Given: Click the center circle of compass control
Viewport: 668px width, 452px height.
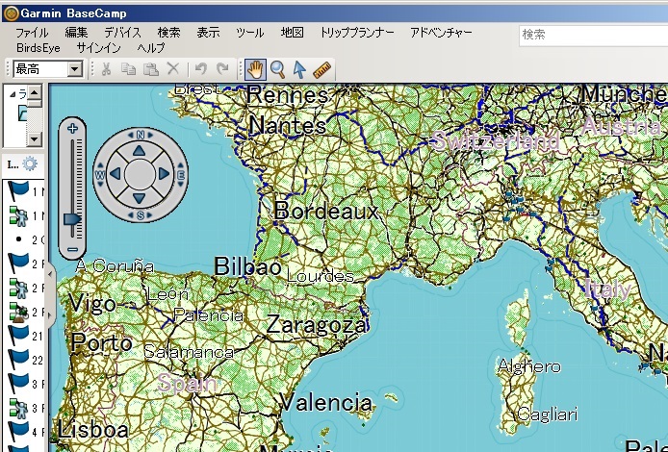Looking at the screenshot, I should (140, 174).
